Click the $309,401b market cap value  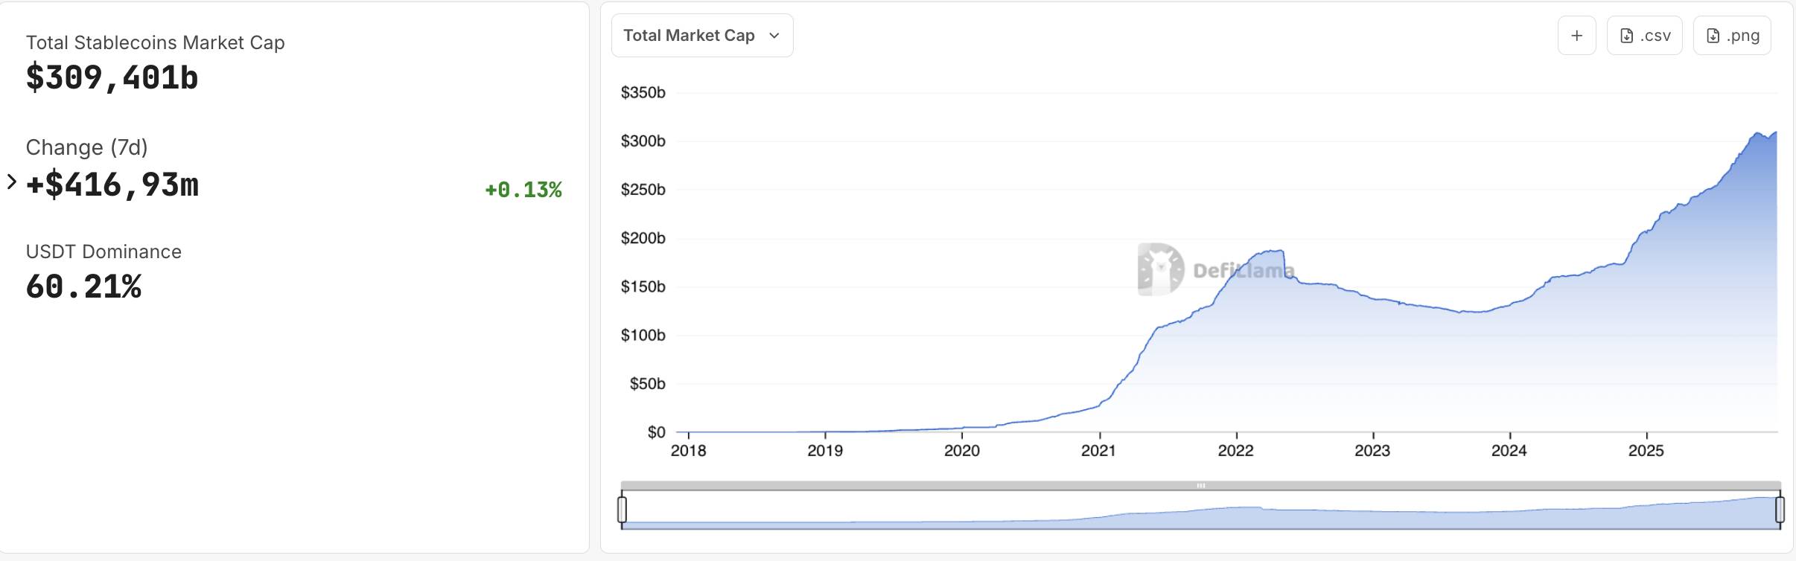point(112,78)
